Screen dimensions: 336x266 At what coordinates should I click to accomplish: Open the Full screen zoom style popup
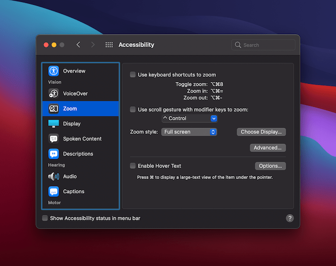coord(189,132)
